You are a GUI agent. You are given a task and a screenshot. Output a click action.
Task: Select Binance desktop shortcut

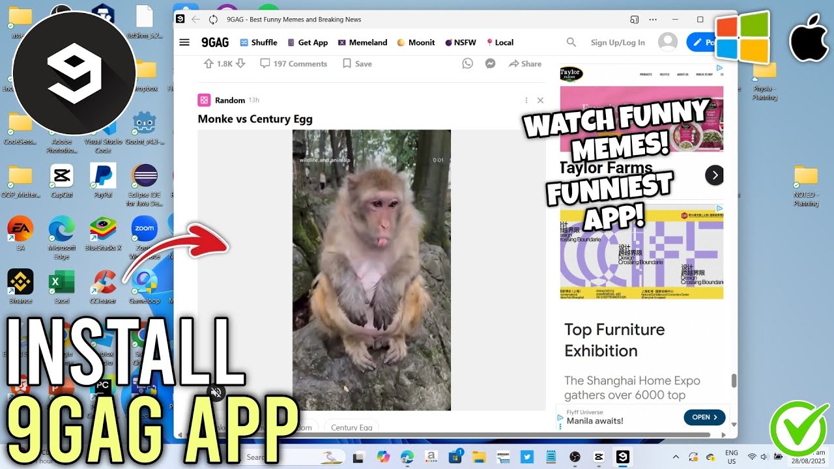[20, 287]
